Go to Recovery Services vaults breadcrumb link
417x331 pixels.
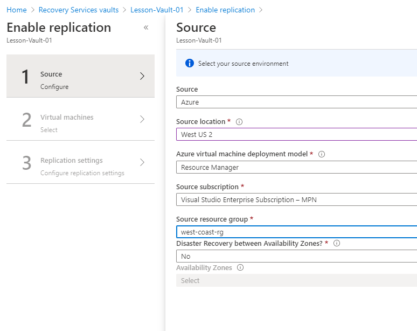pos(79,10)
